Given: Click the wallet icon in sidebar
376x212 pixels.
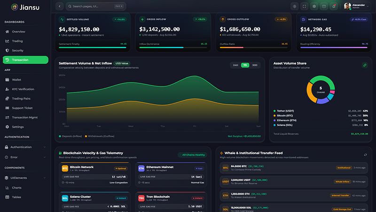Looking at the screenshot, I should (x=7, y=80).
